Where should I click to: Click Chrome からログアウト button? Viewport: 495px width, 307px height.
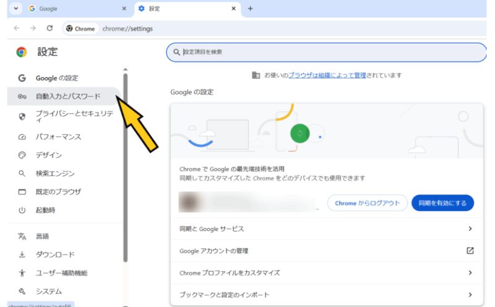[367, 203]
